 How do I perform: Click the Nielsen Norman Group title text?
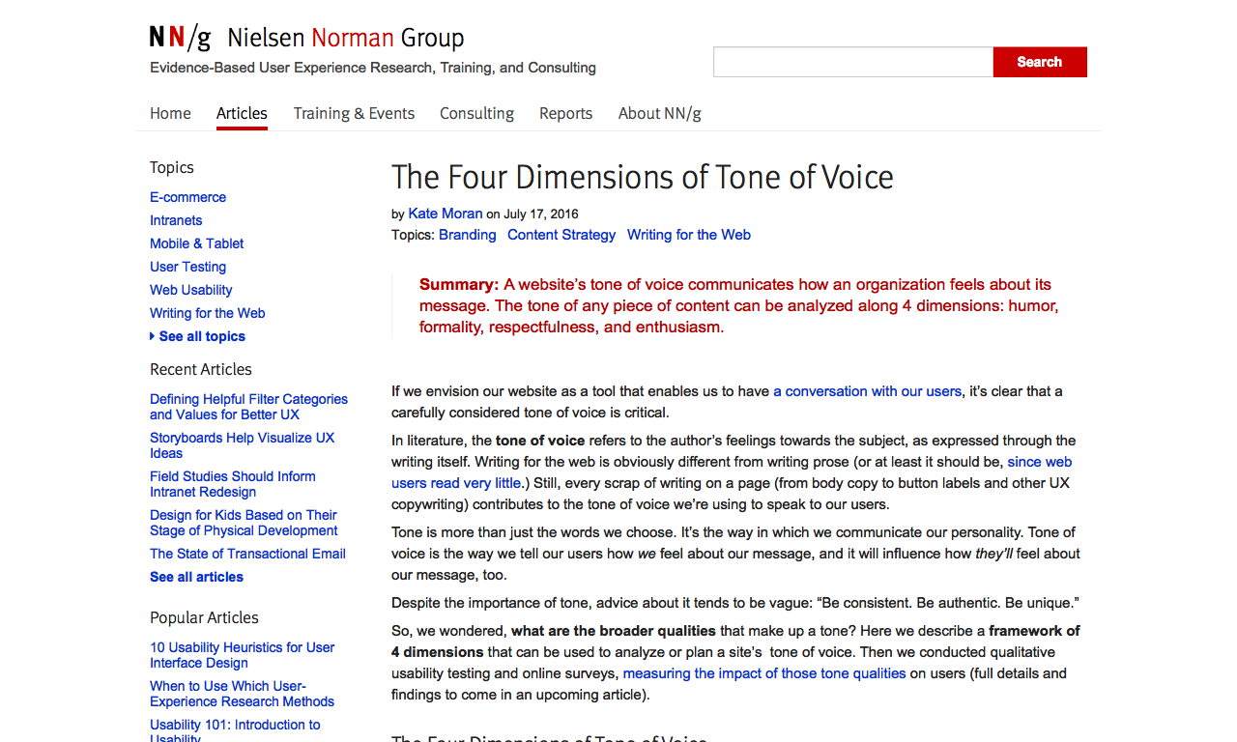click(x=346, y=38)
